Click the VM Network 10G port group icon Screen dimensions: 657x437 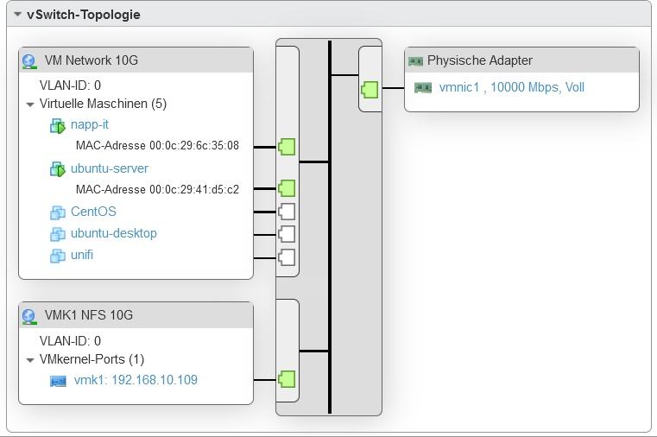click(x=29, y=61)
